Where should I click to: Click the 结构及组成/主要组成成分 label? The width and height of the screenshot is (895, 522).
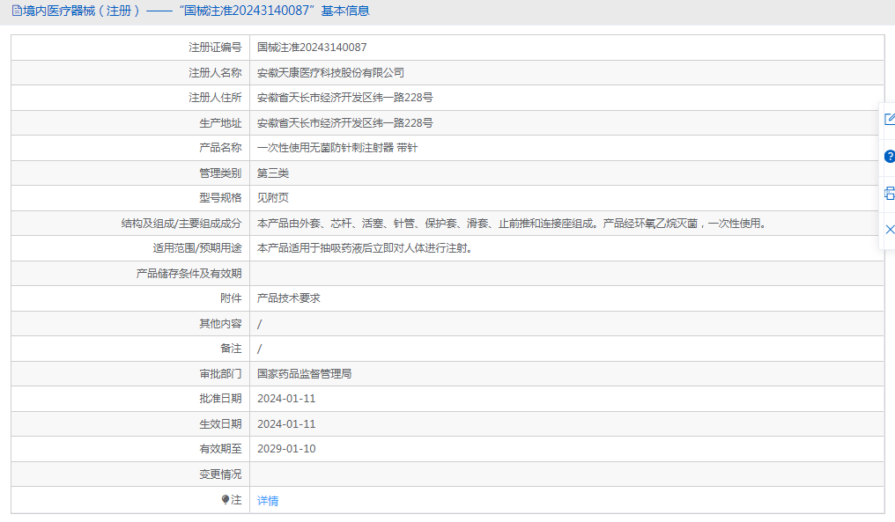point(181,223)
